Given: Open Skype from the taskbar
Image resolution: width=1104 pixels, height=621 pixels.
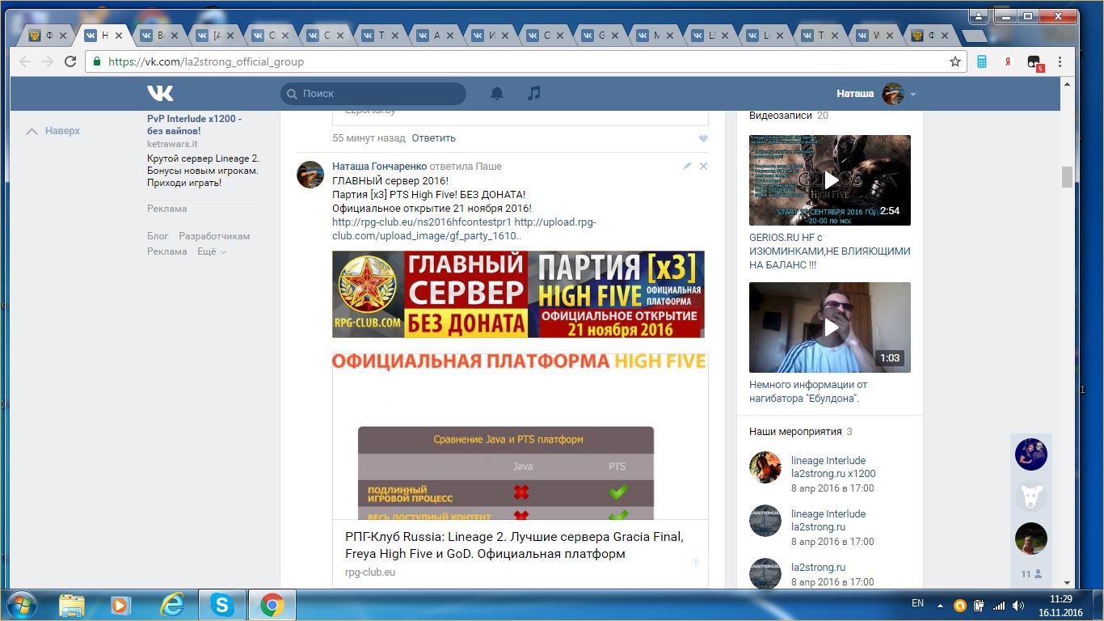Looking at the screenshot, I should pos(221,605).
